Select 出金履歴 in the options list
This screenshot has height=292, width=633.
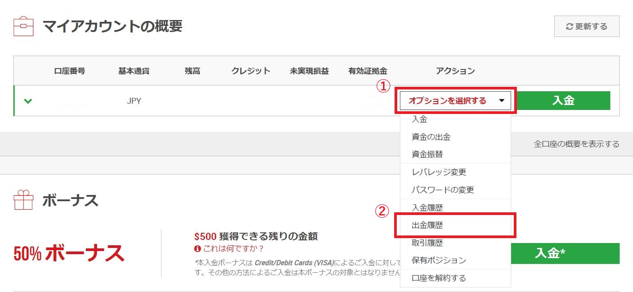click(427, 226)
